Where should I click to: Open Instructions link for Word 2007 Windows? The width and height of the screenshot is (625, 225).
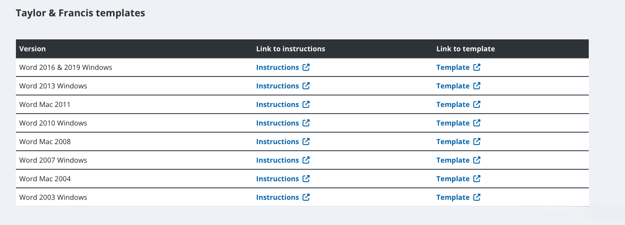(278, 160)
